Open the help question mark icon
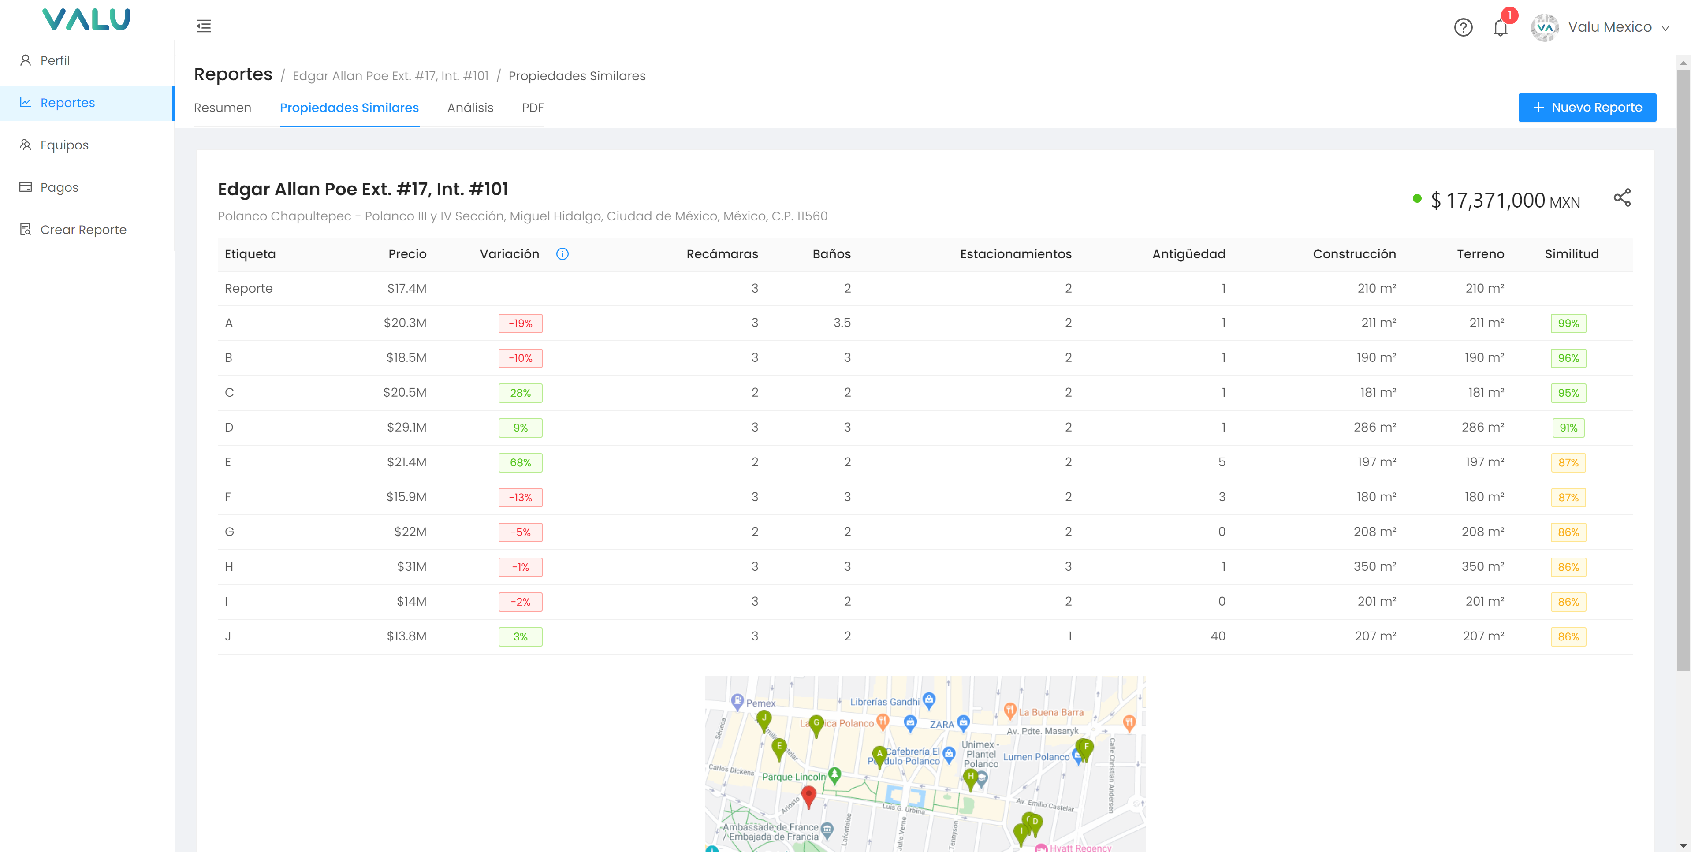This screenshot has height=852, width=1691. (x=1463, y=28)
